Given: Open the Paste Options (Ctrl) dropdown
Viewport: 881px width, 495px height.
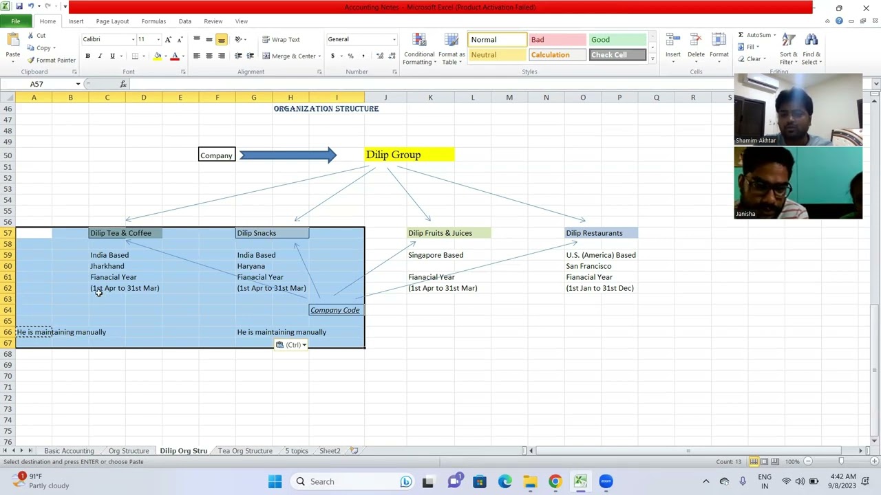Looking at the screenshot, I should [x=291, y=345].
